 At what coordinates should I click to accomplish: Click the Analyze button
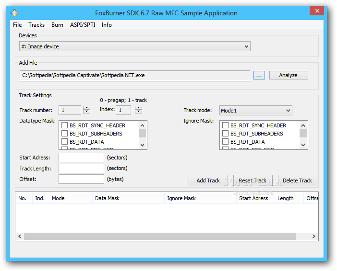(289, 75)
